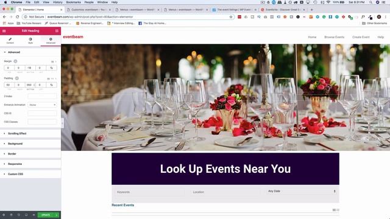Bookmark this page with star icon
Viewport: 390px width, 219px height.
tap(231, 17)
